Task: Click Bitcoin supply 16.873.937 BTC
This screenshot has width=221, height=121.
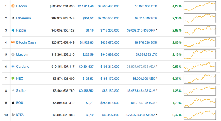Action: tap(146, 6)
